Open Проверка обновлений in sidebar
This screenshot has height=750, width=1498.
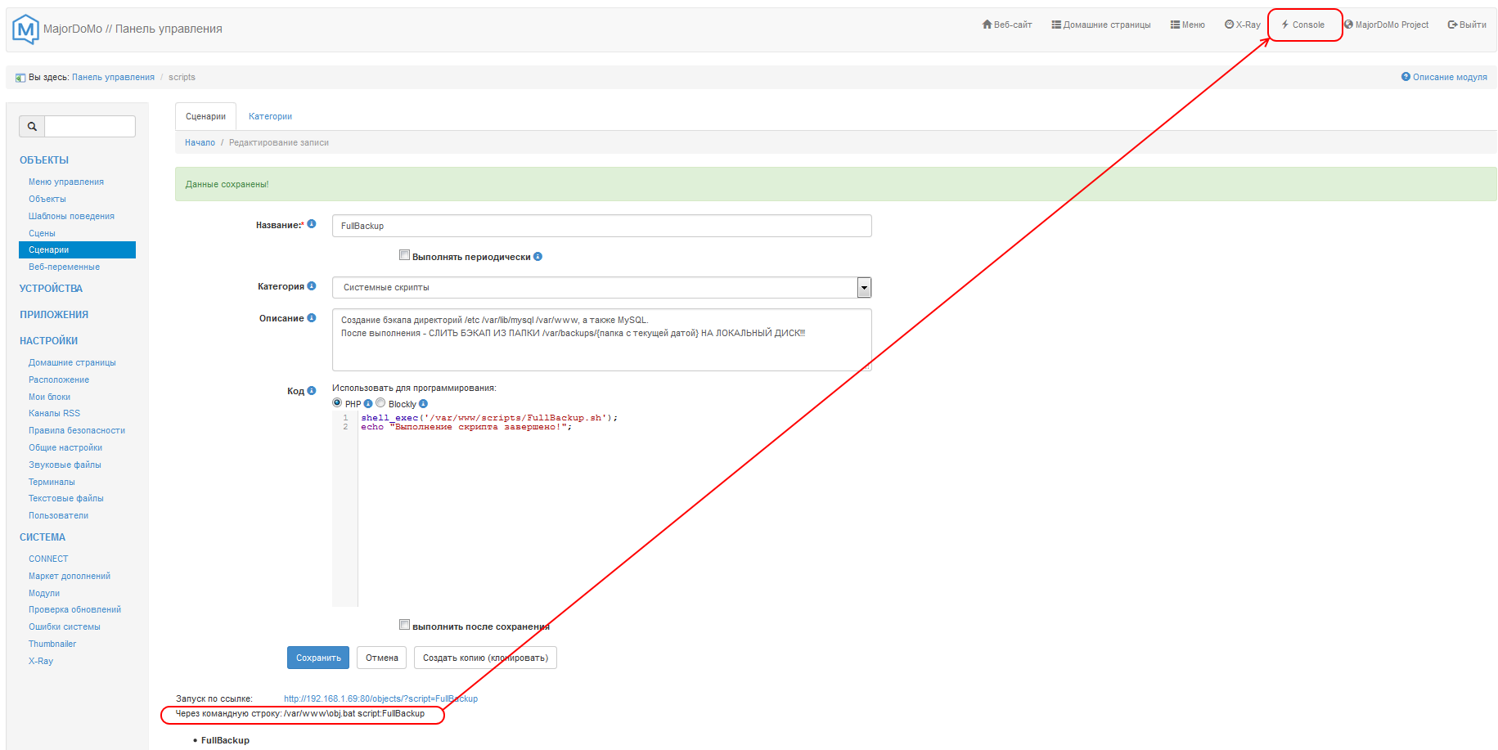pyautogui.click(x=74, y=609)
